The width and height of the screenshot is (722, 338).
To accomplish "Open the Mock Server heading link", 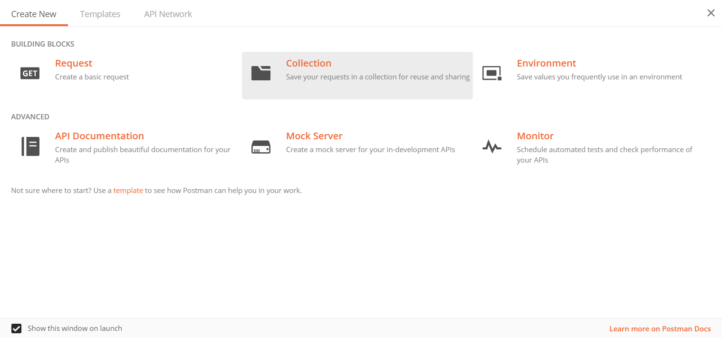I will (x=314, y=136).
